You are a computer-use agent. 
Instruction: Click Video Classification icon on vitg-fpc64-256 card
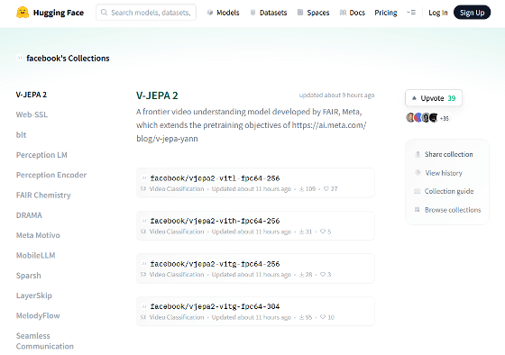(x=143, y=275)
